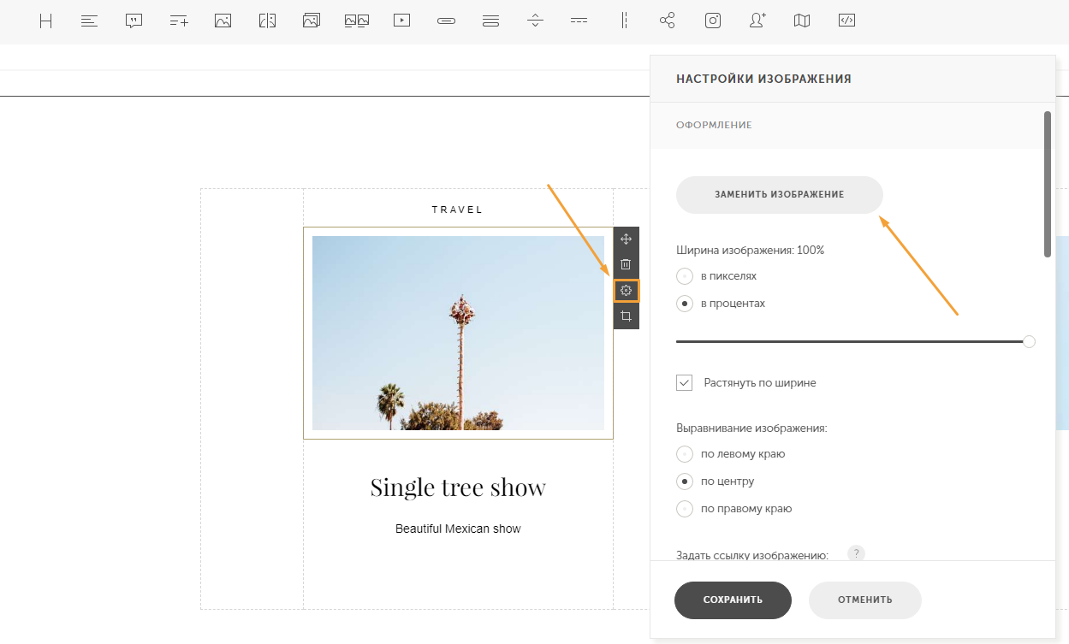Click 'Заменить изображение' button

(779, 195)
